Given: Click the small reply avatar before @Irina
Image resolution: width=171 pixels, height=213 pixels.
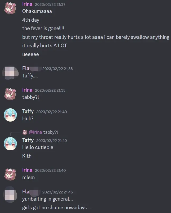Looking at the screenshot, I should 25,132.
